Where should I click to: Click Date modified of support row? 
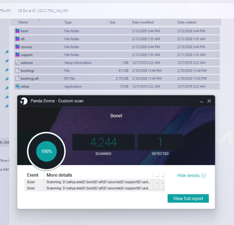[x=146, y=55]
